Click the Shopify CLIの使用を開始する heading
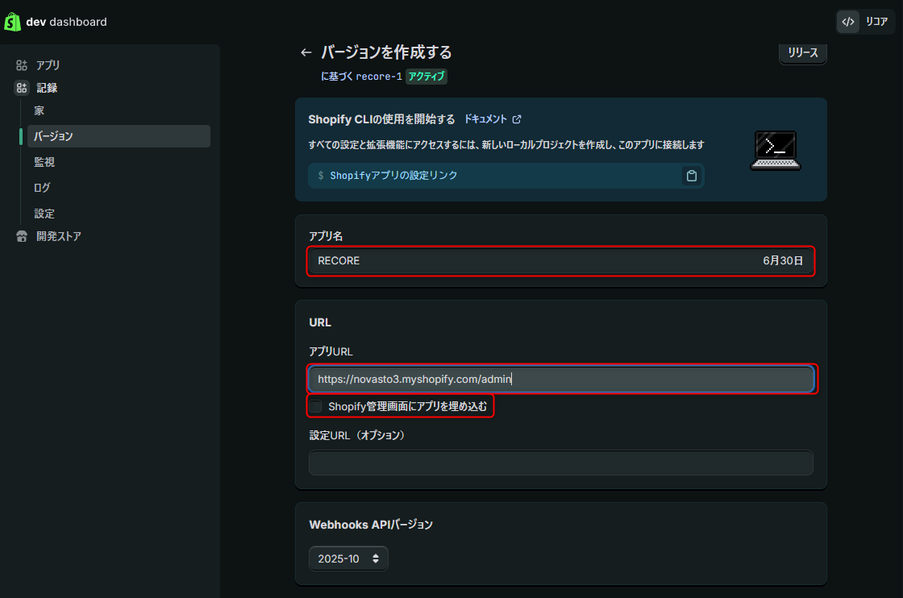 pyautogui.click(x=381, y=119)
